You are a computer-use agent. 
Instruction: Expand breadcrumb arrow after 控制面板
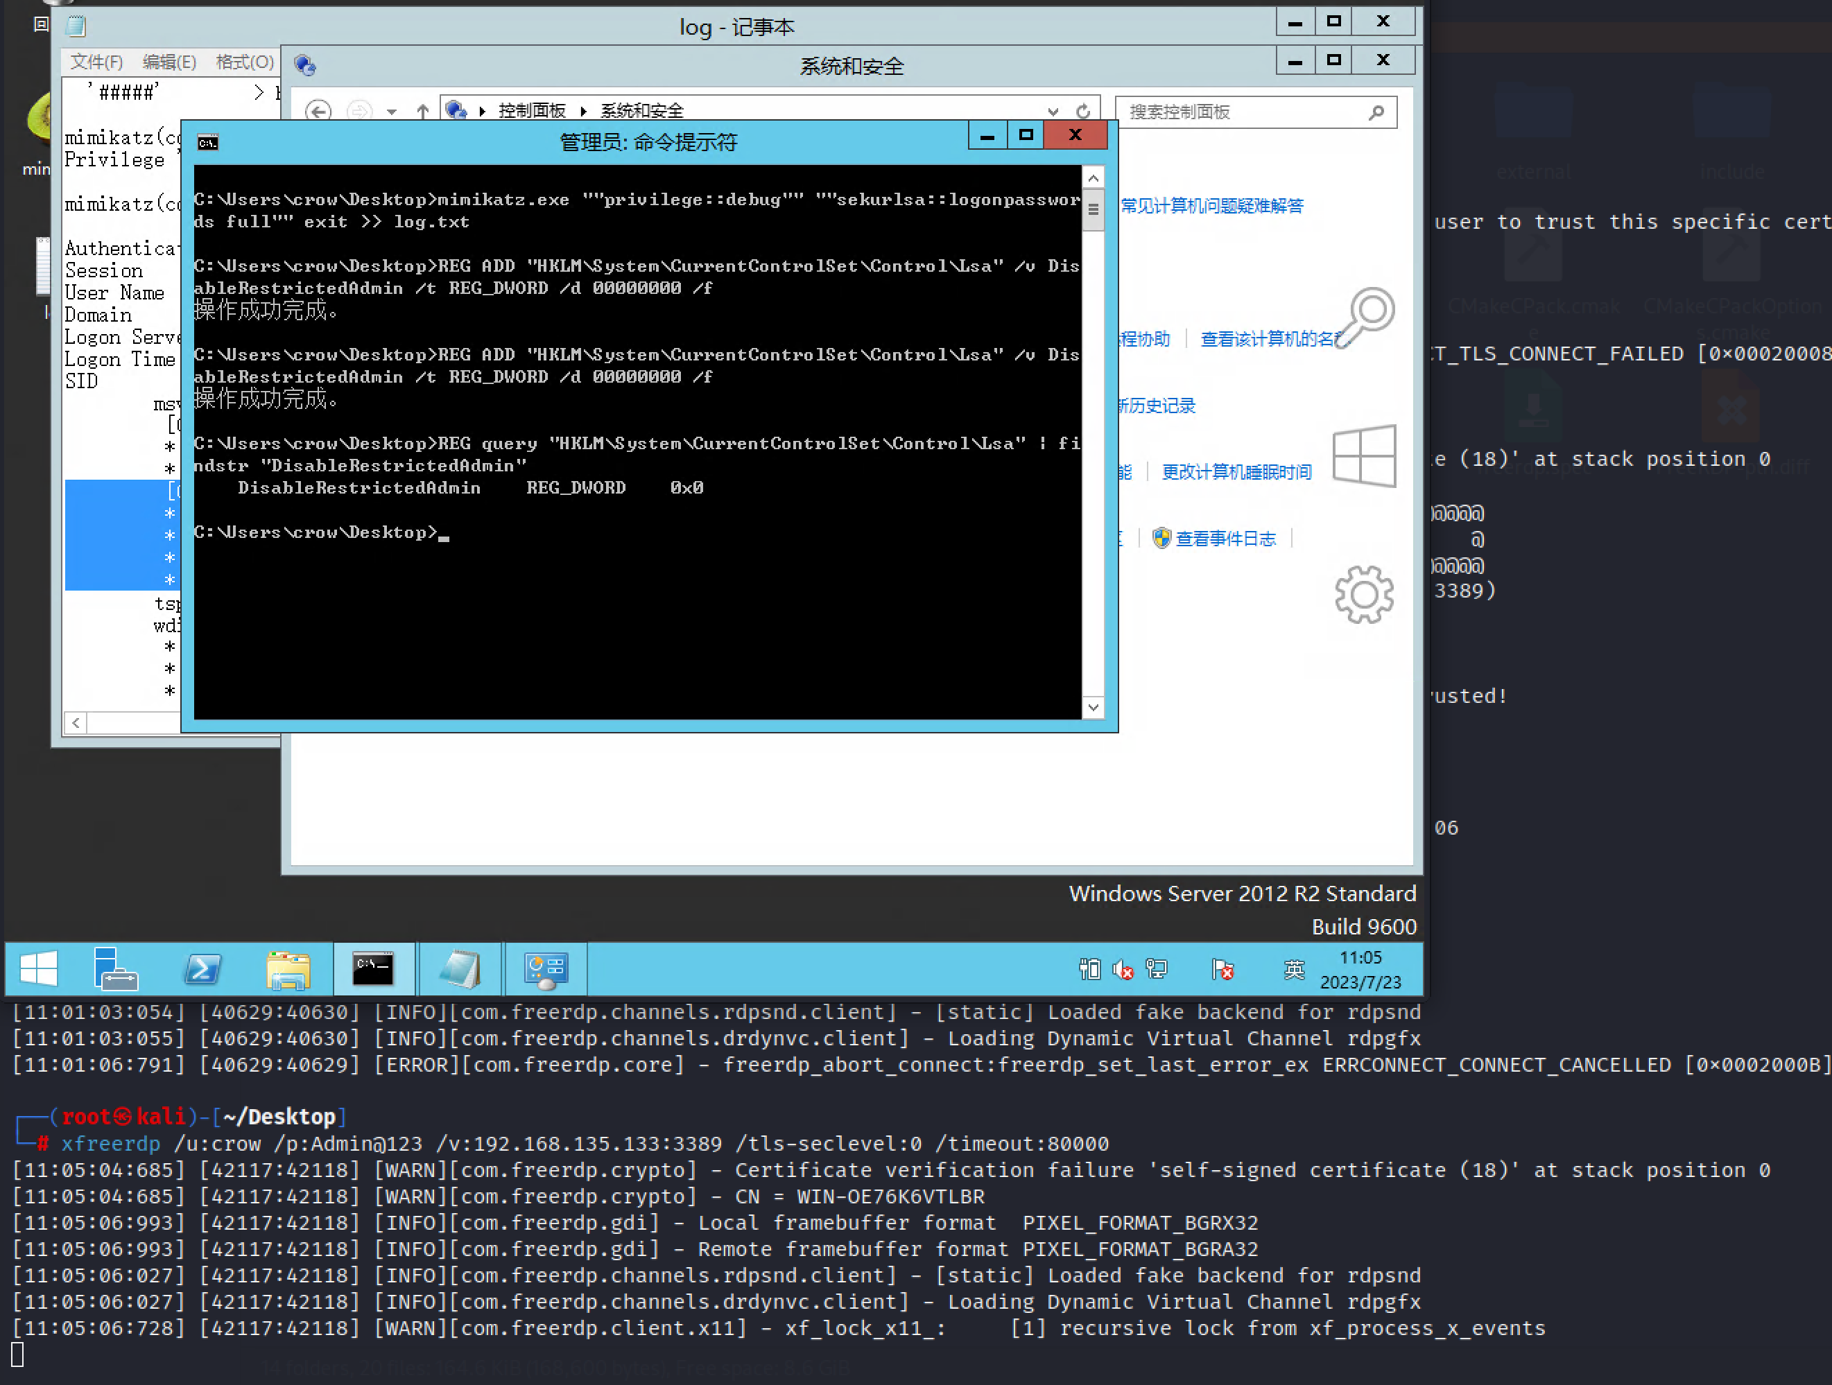583,111
